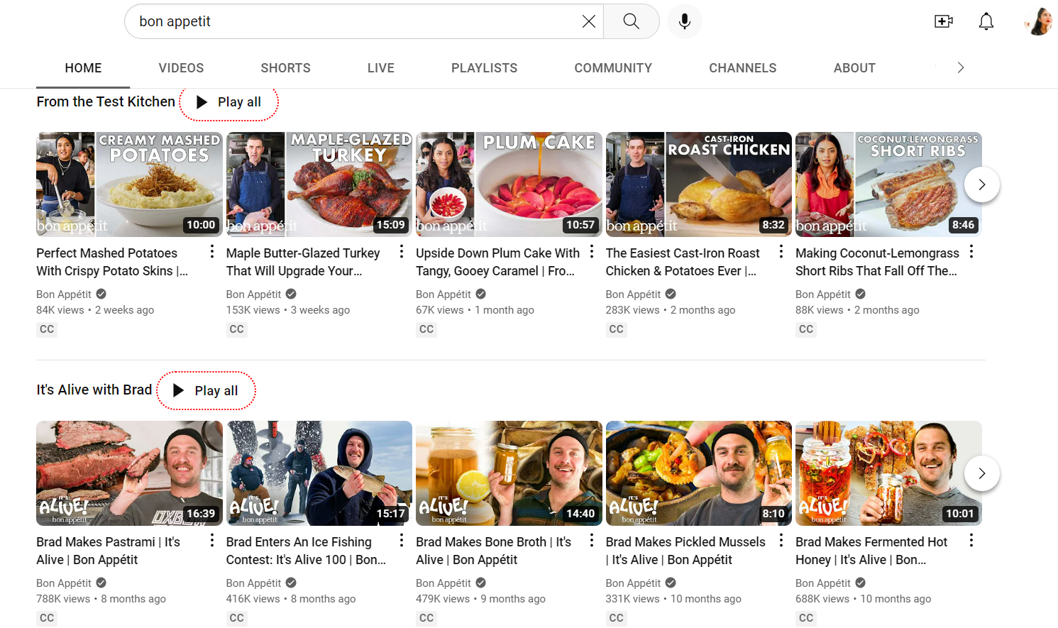Open more options for Coconut-Lemongrass Short Ribs

click(x=971, y=252)
